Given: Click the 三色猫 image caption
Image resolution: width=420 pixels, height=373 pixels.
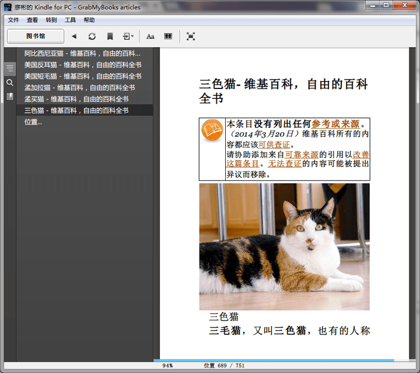Looking at the screenshot, I should pyautogui.click(x=223, y=317).
